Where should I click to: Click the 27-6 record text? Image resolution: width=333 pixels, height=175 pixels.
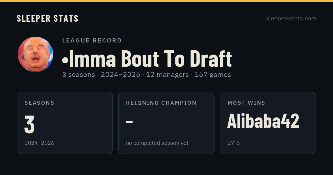[x=234, y=143]
